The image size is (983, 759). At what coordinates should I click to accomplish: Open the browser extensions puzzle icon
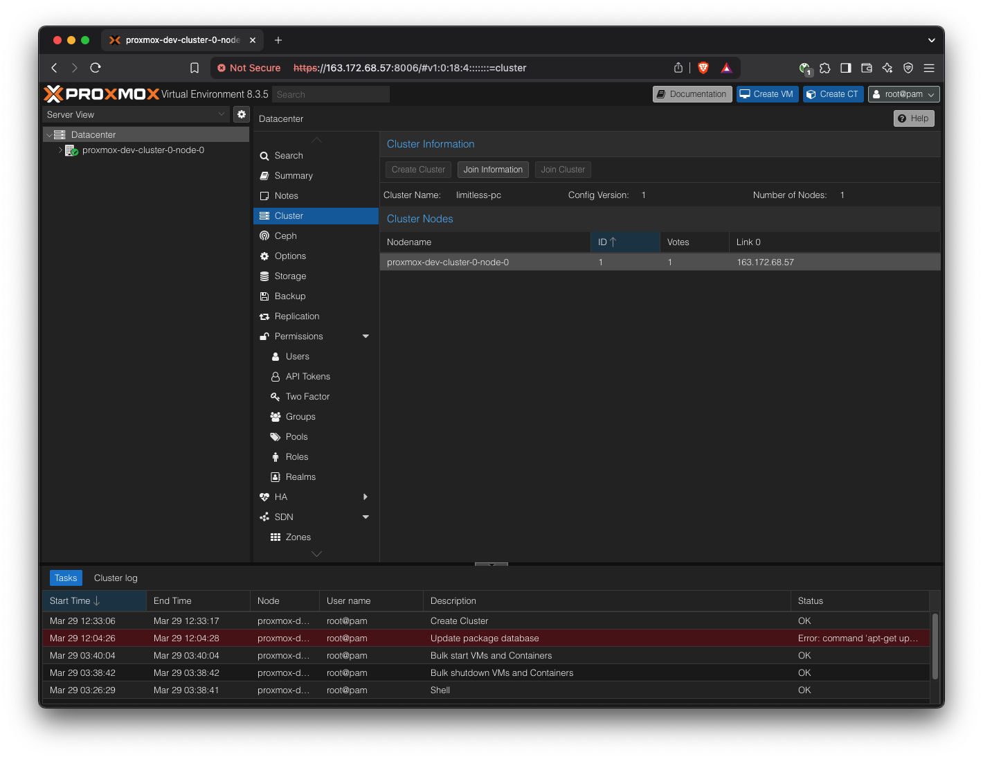click(824, 68)
